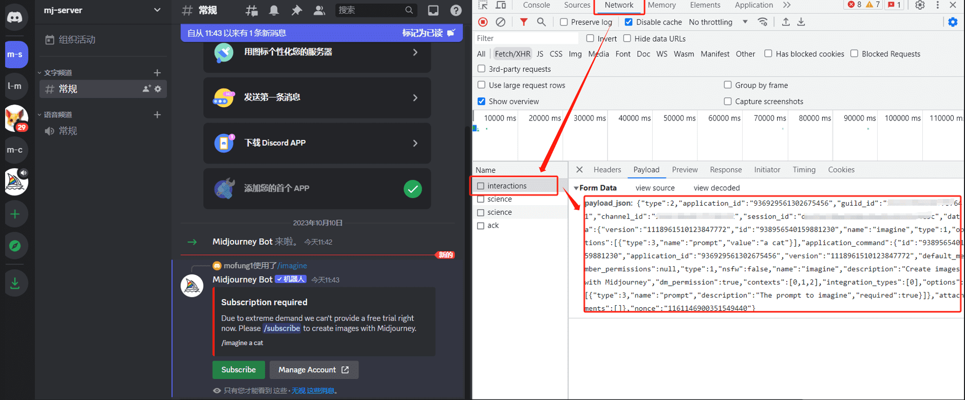Collapse the Form Data section

tap(576, 188)
